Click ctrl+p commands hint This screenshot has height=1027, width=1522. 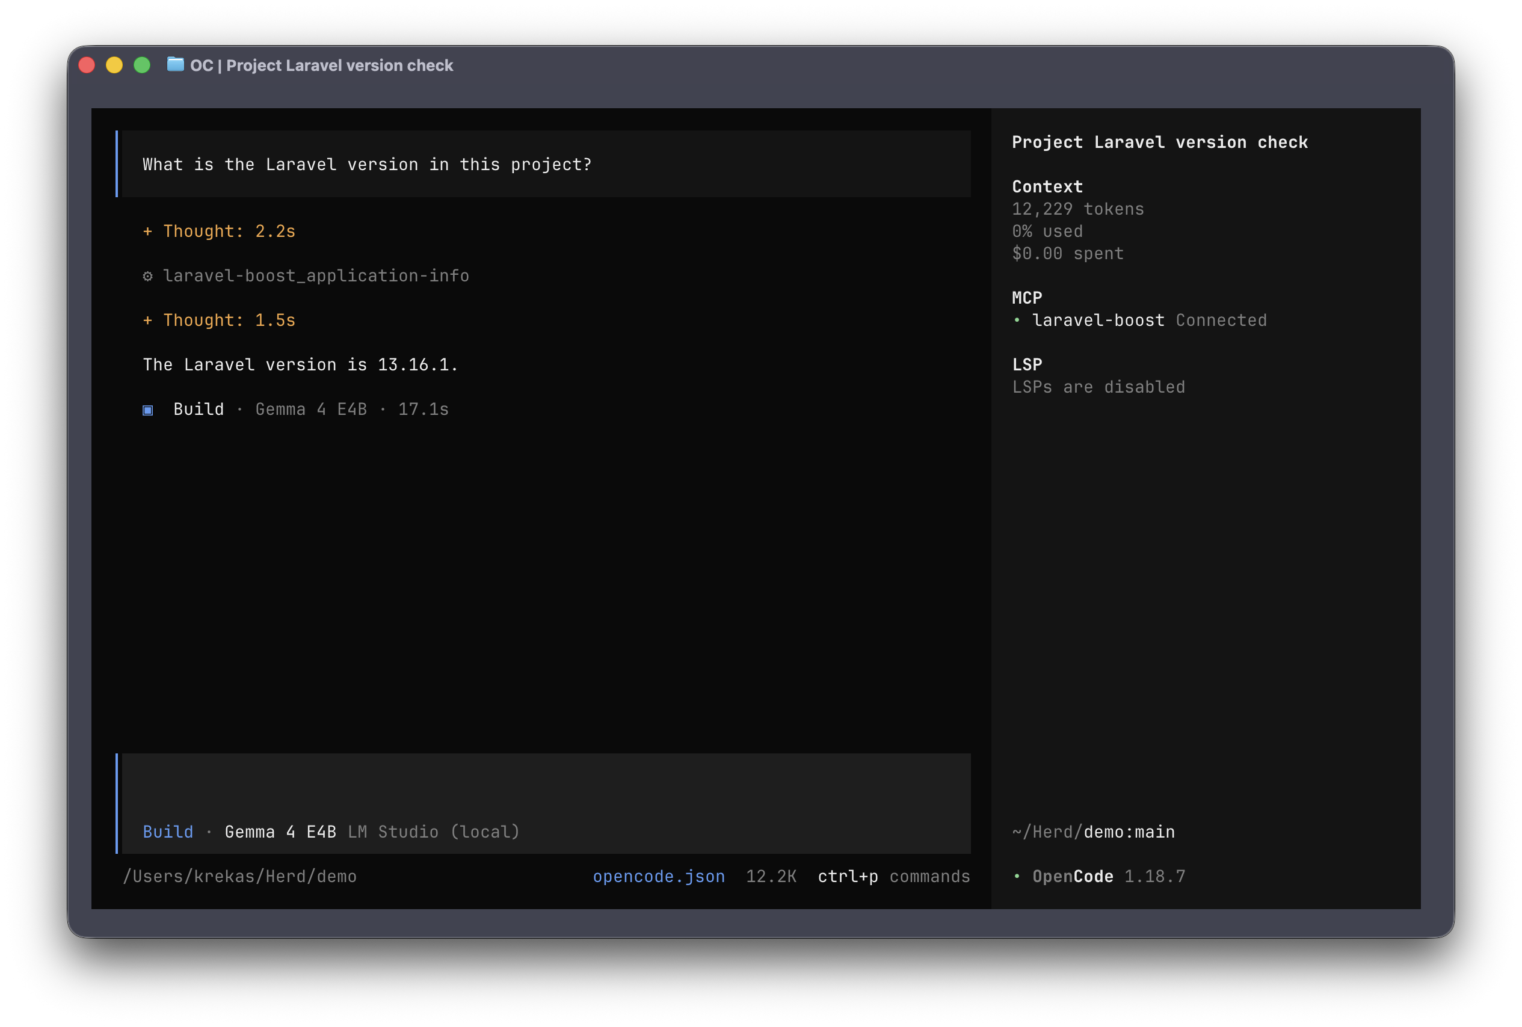[893, 876]
